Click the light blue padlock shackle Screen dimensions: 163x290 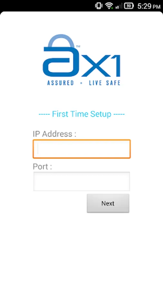point(61,41)
